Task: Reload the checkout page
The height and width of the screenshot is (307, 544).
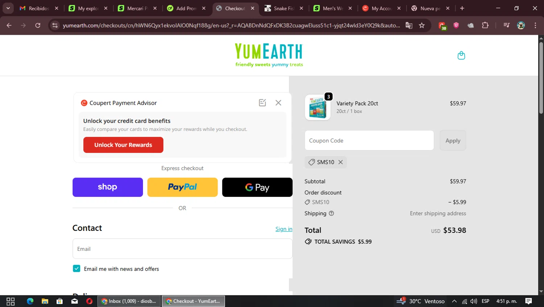Action: coord(38,25)
